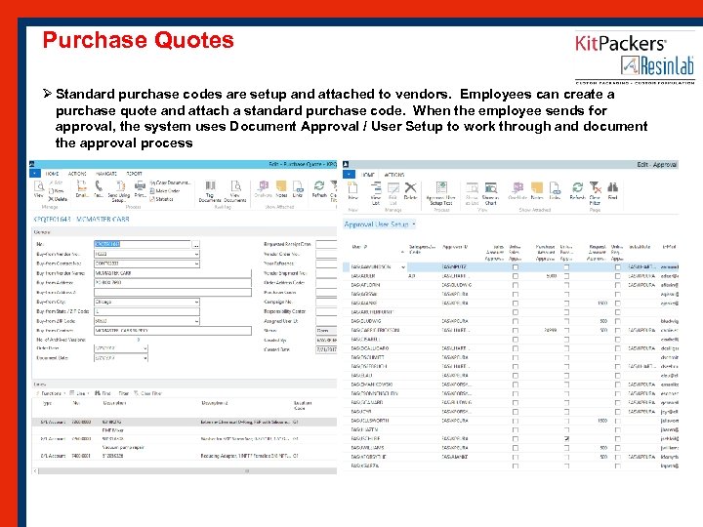Toggle Unlimited Sales Approval checkbox in third row
Screen dimensions: 703x527
pos(516,285)
